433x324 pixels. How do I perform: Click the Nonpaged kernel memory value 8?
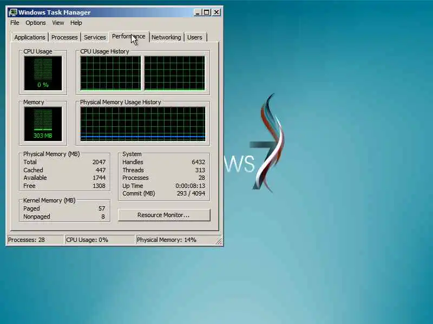coord(103,217)
